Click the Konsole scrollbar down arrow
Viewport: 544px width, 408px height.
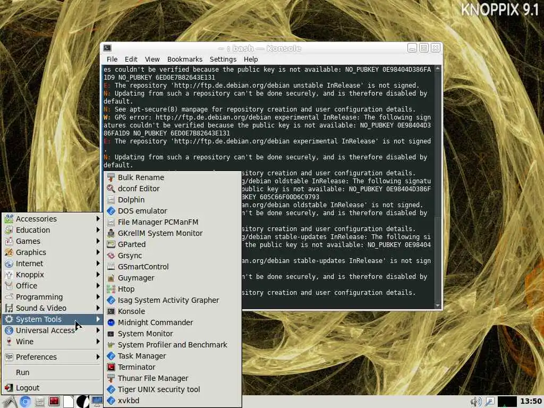pyautogui.click(x=438, y=305)
